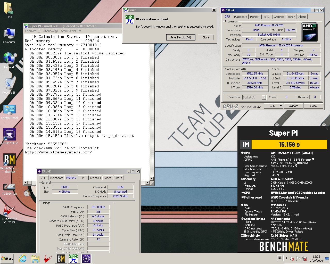Click the muted volume tray icon
330x264 pixels.
point(292,258)
